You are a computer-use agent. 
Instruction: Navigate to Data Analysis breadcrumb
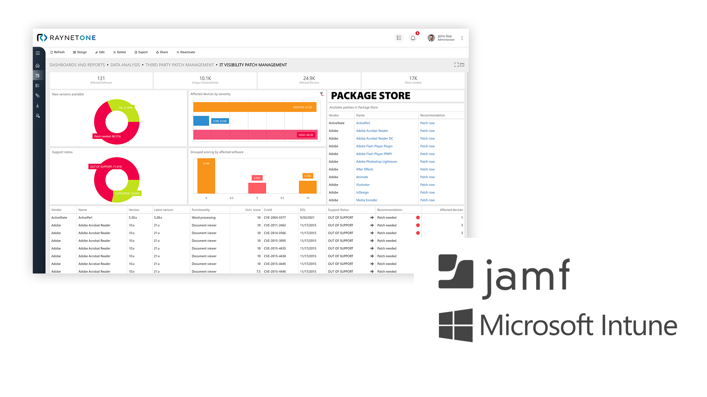pos(125,65)
